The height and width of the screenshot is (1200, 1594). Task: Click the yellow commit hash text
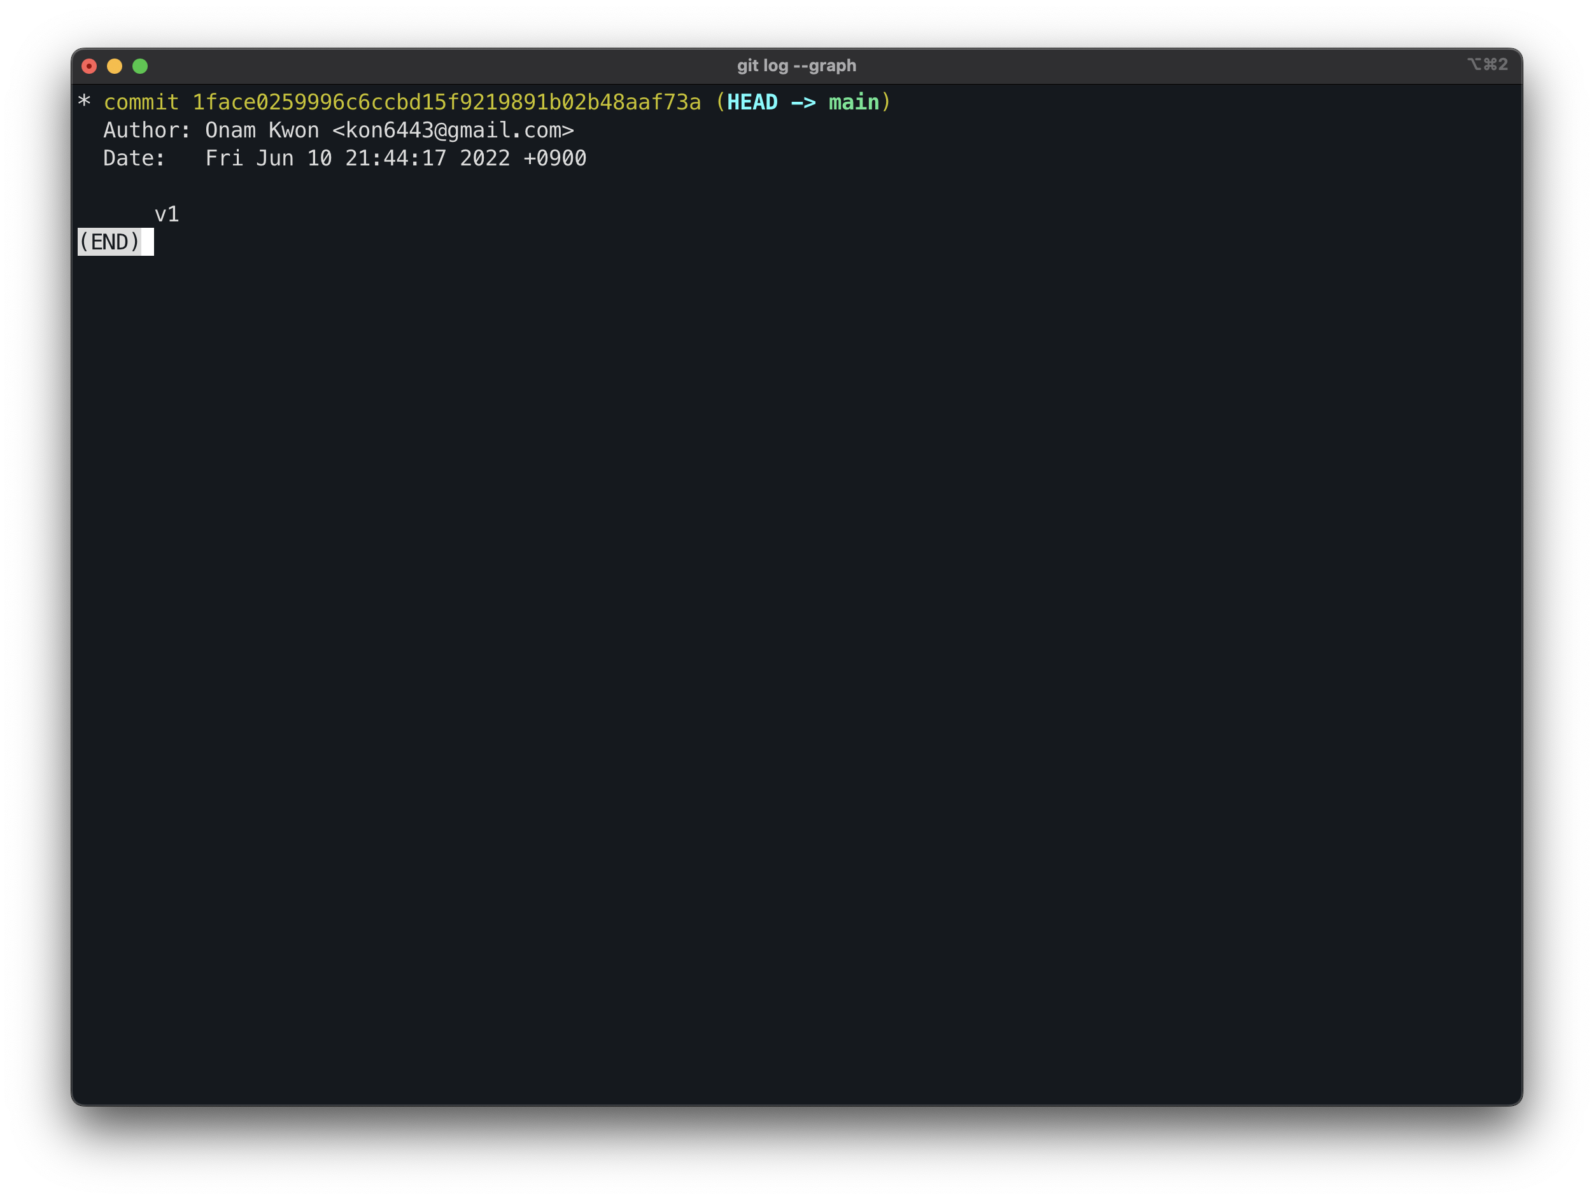pos(447,102)
